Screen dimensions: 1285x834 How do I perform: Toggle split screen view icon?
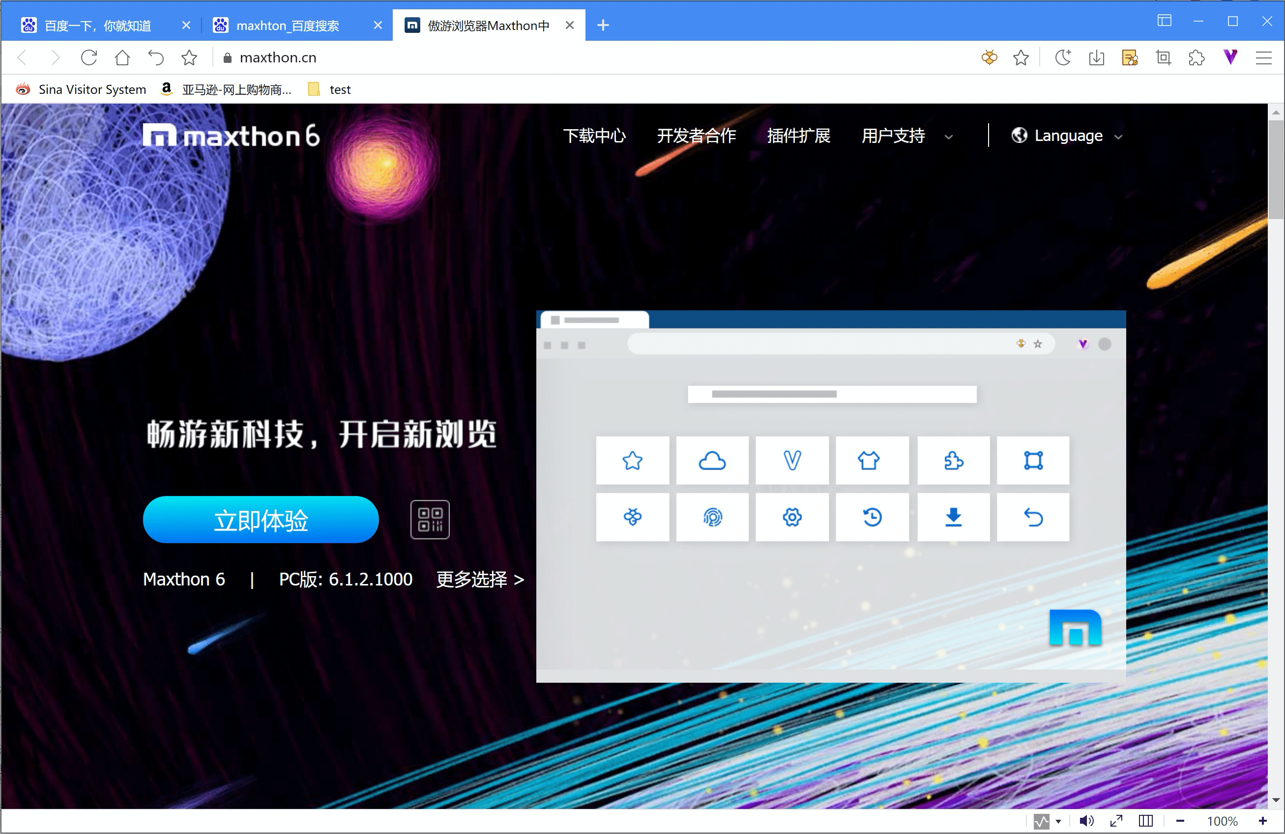click(x=1146, y=821)
